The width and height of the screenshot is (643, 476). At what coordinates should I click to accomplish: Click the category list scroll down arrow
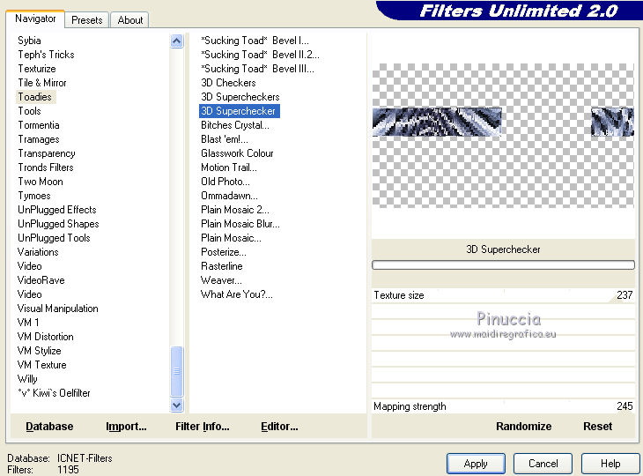(x=177, y=405)
